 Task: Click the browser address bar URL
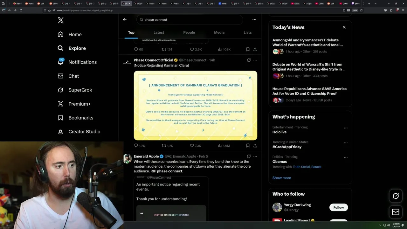coord(84,10)
